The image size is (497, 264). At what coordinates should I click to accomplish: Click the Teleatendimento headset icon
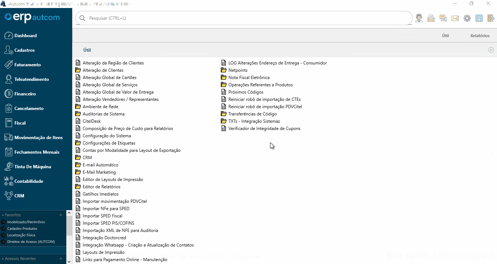(x=8, y=79)
